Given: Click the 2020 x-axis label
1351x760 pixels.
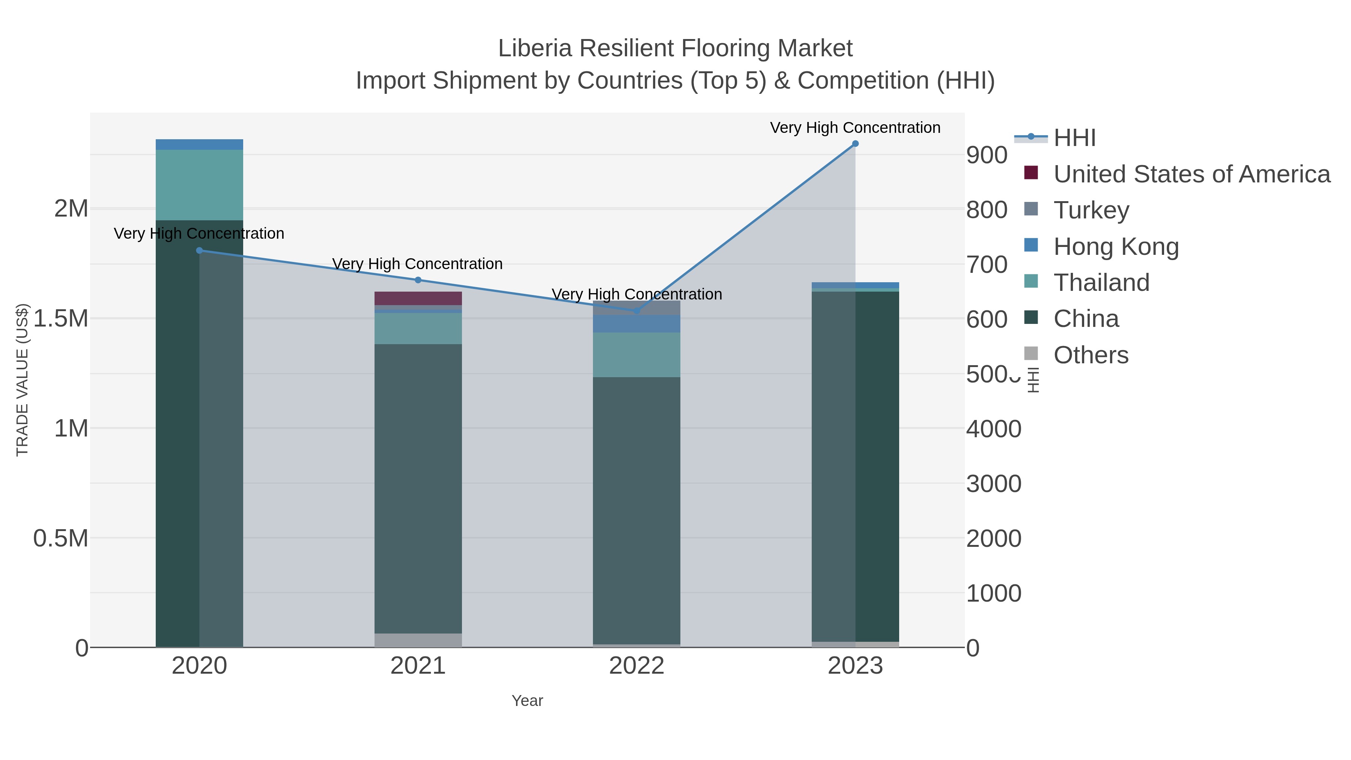Looking at the screenshot, I should tap(199, 666).
